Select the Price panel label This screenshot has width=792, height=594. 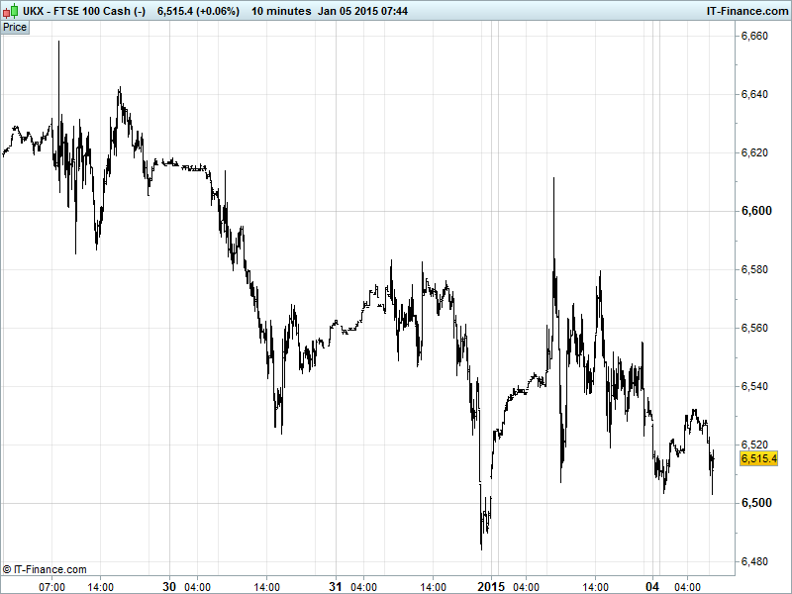click(16, 27)
